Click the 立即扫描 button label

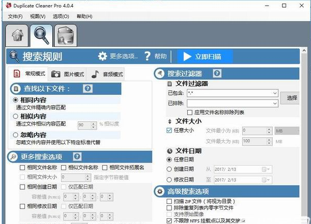tap(208, 57)
